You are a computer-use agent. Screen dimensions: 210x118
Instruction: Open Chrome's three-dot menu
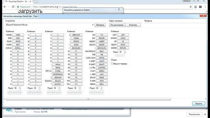coord(205,7)
